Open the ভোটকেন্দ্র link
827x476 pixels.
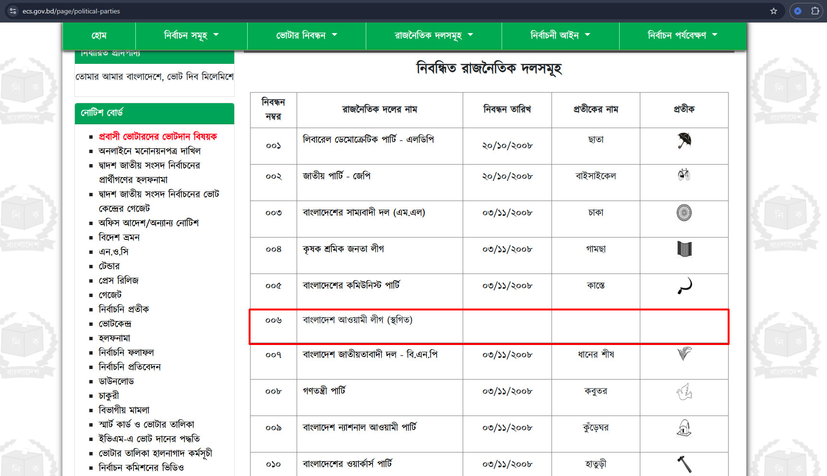tap(115, 324)
